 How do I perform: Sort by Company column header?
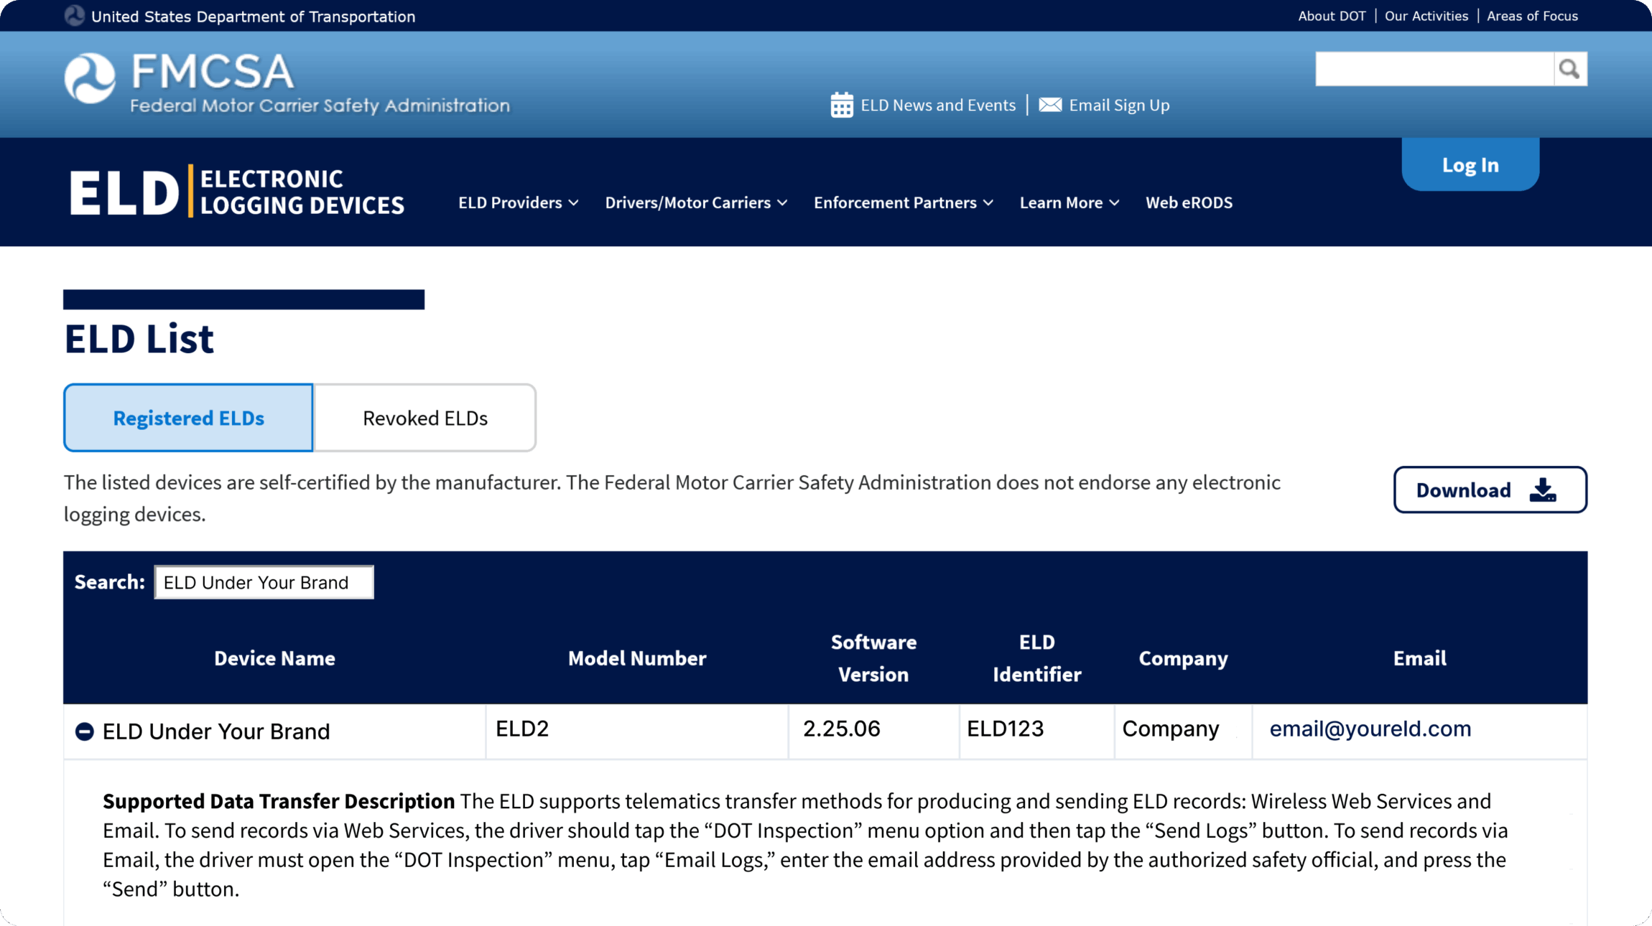1184,658
